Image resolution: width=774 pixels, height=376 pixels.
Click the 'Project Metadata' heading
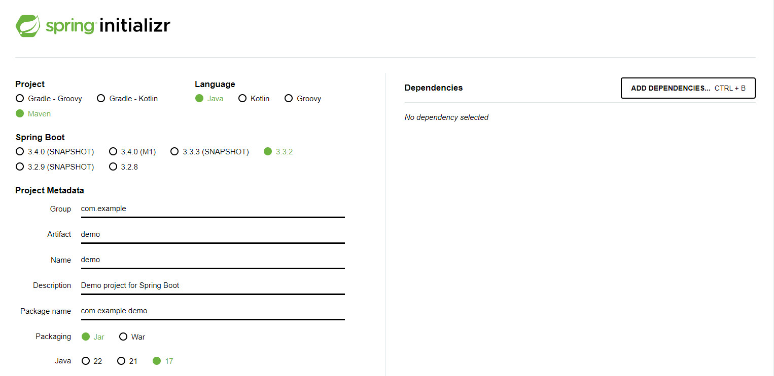click(50, 191)
